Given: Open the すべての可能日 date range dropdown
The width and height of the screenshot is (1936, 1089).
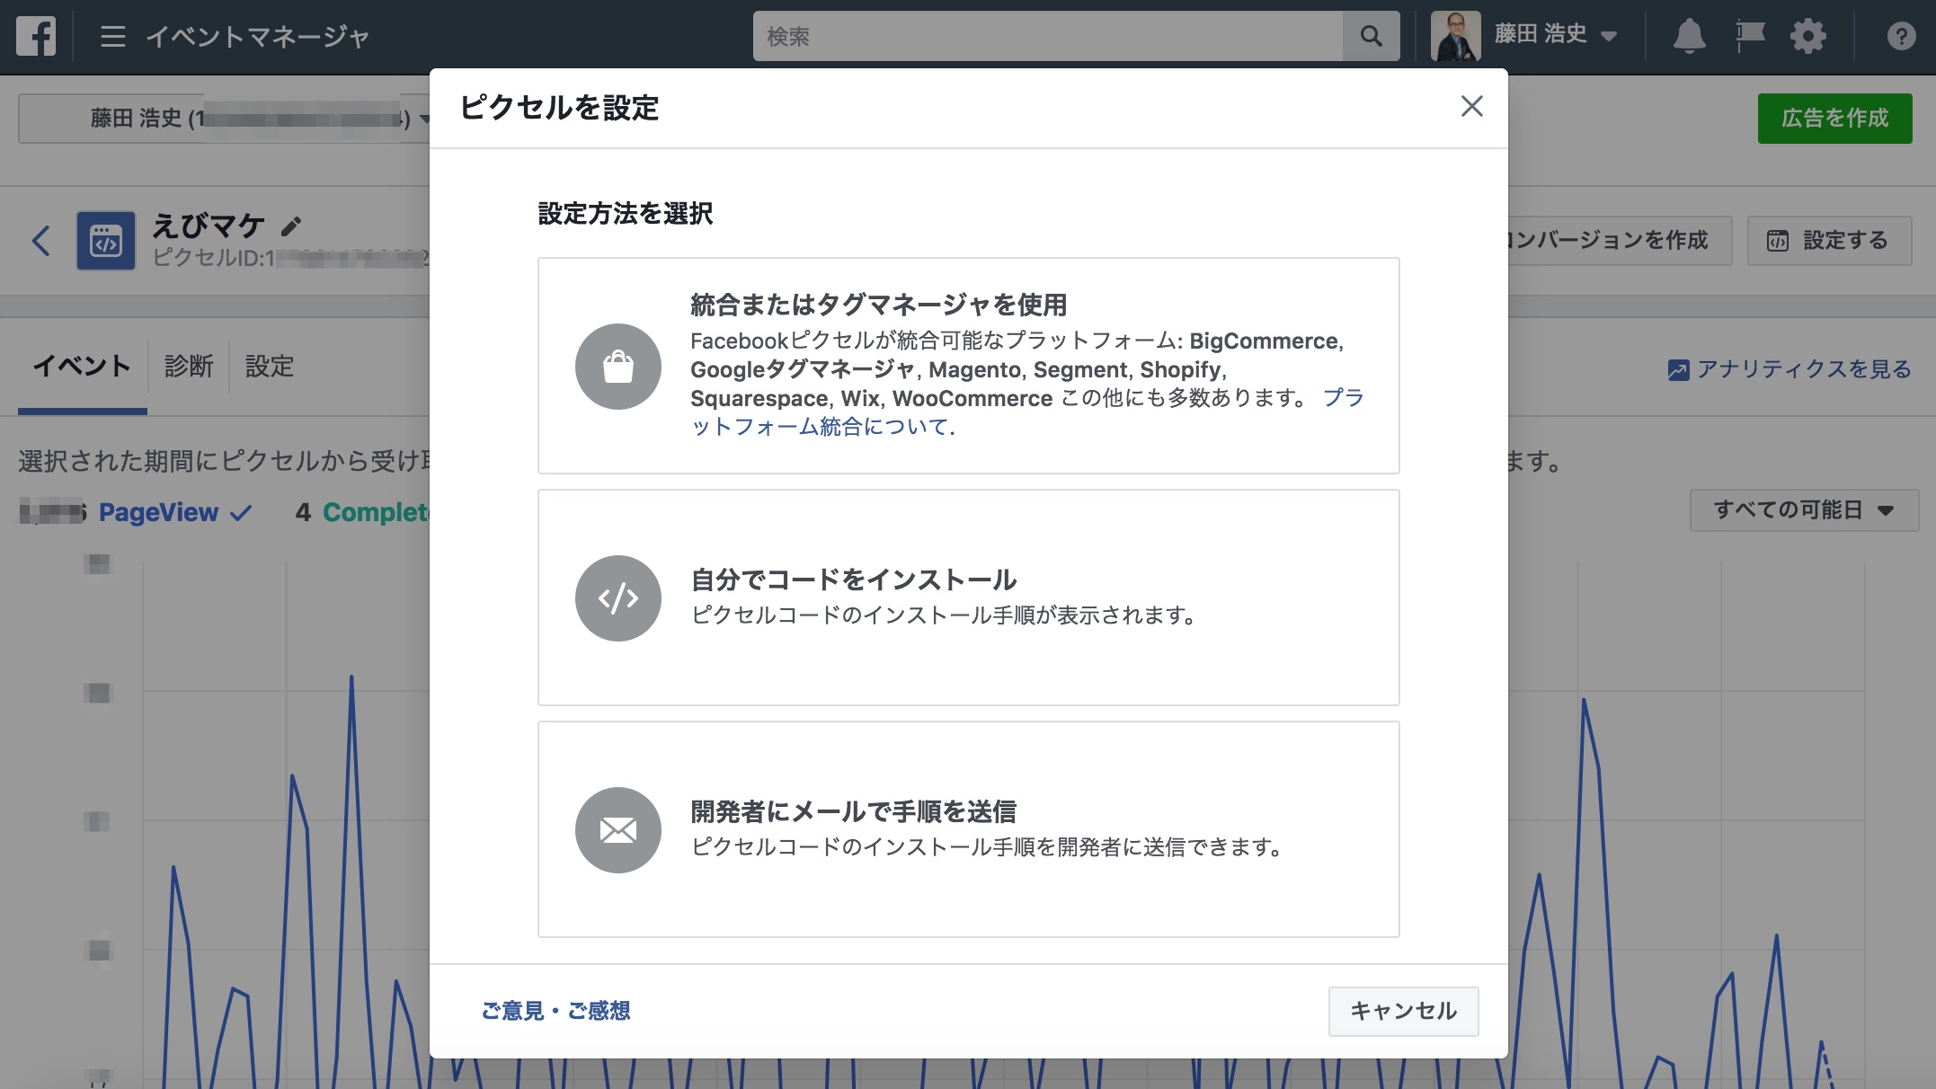Looking at the screenshot, I should click(x=1803, y=509).
